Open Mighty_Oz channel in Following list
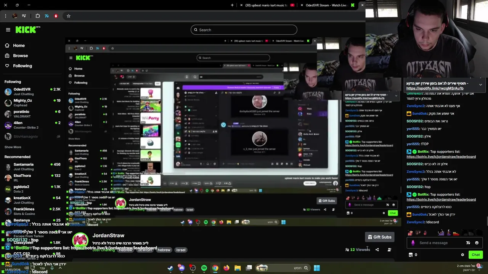Image resolution: width=488 pixels, height=274 pixels. tap(32, 102)
